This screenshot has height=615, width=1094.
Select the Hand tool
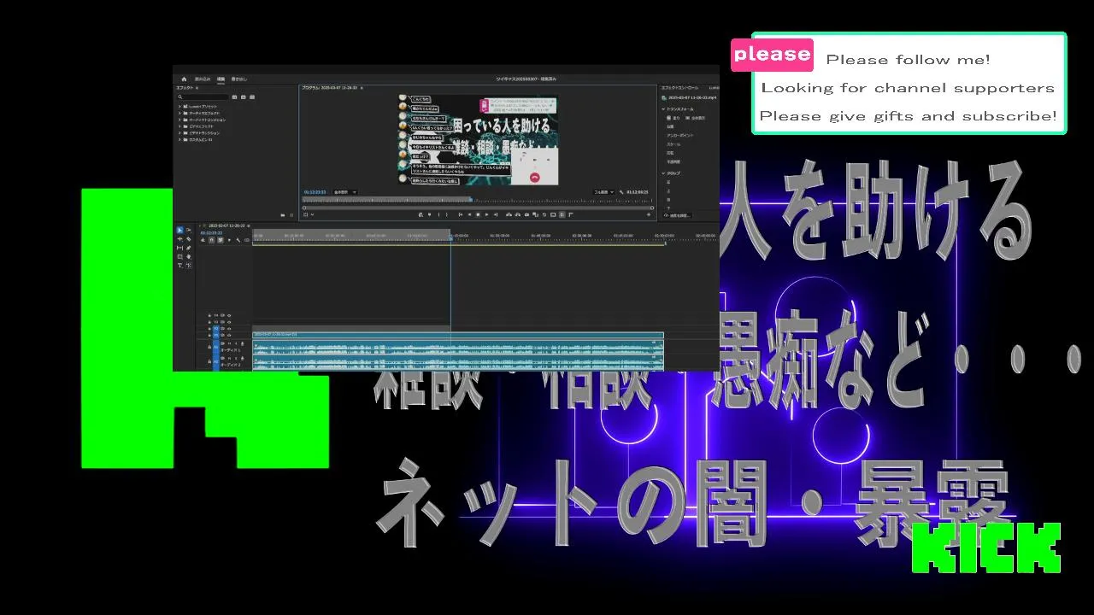click(x=188, y=256)
